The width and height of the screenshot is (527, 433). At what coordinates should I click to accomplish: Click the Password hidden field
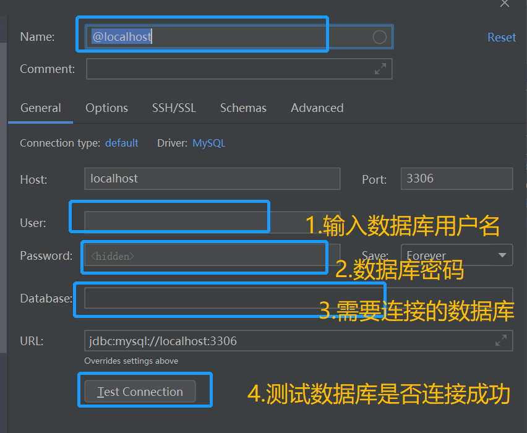212,255
